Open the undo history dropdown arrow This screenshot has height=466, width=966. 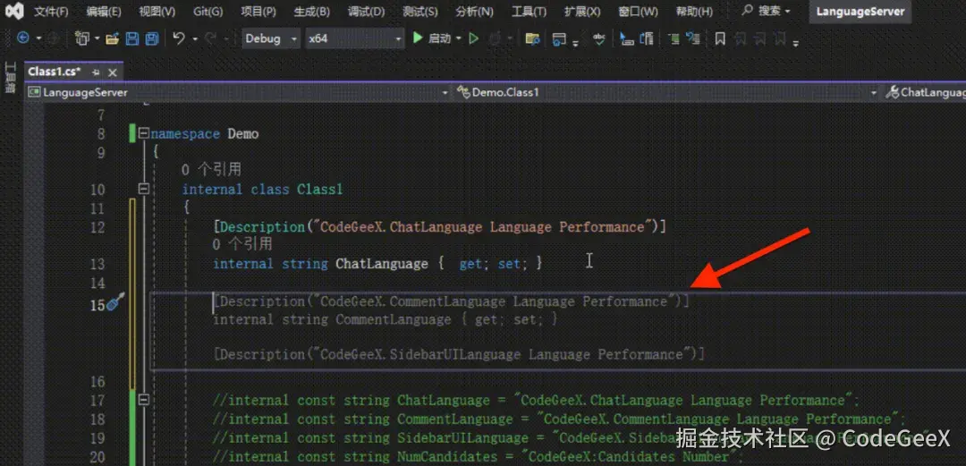[x=195, y=38]
